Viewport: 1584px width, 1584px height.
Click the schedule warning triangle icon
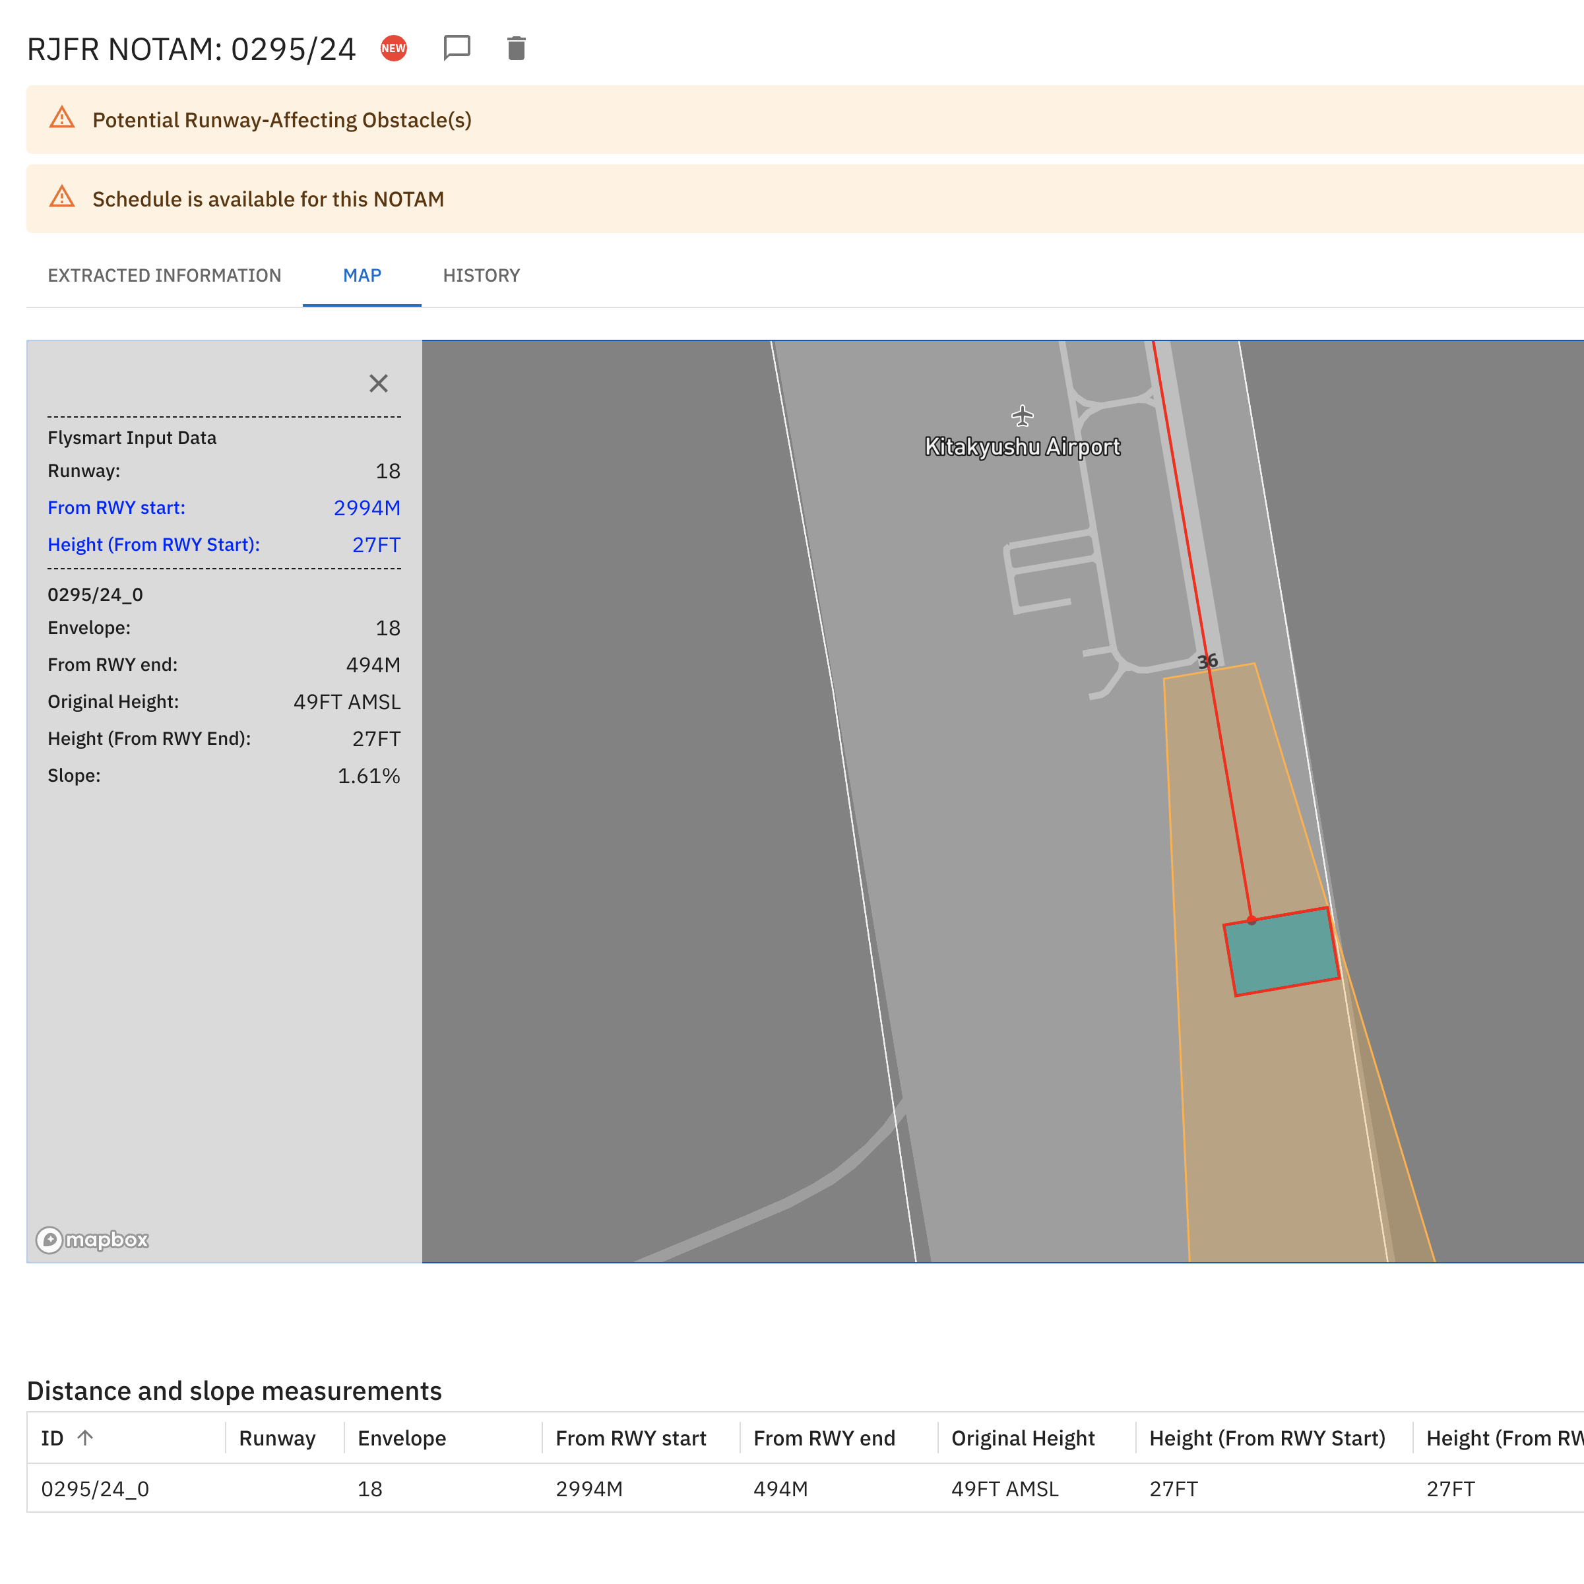62,199
